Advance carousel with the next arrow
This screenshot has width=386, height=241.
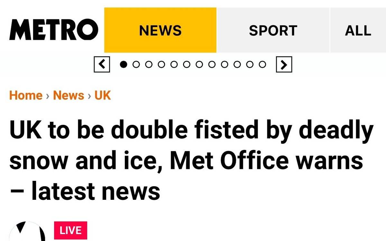[284, 64]
